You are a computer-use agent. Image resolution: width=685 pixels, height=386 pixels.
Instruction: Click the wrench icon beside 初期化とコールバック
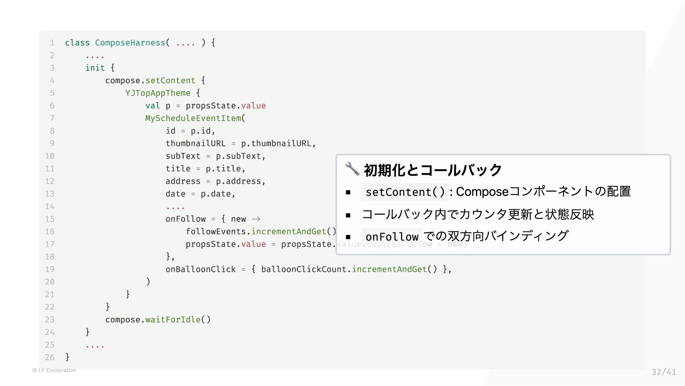[x=352, y=169]
